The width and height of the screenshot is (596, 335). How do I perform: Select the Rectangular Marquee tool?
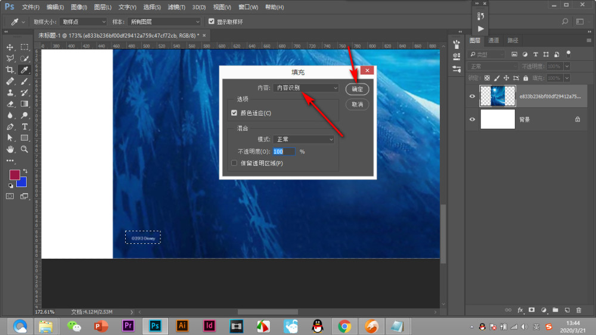pyautogui.click(x=24, y=47)
